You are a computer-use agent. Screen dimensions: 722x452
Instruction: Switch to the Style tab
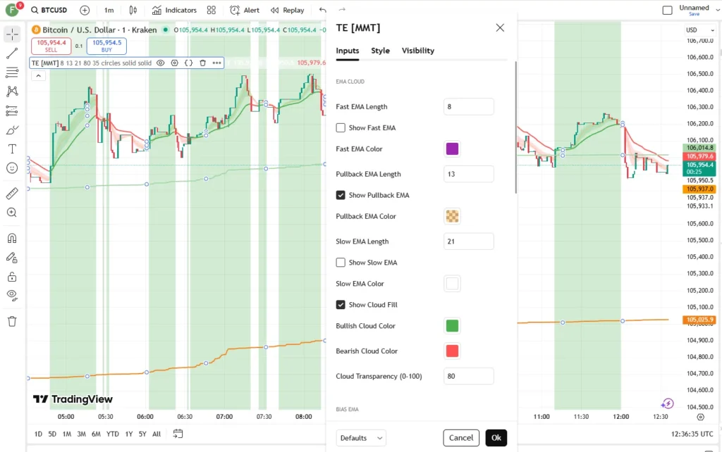[x=380, y=51]
